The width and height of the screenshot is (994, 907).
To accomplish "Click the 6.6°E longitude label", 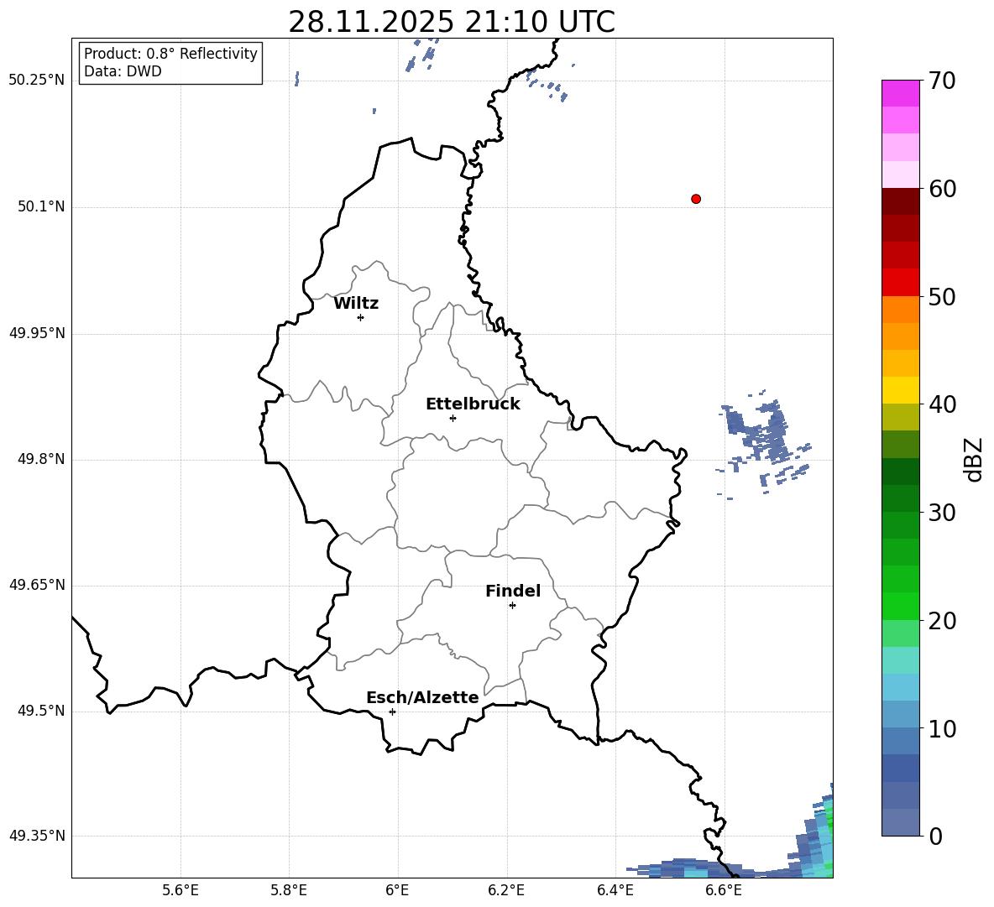I will pyautogui.click(x=724, y=890).
